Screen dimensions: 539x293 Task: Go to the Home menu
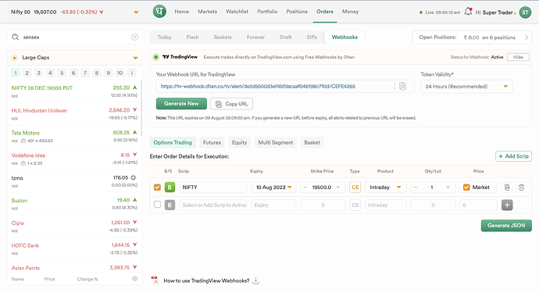(181, 12)
